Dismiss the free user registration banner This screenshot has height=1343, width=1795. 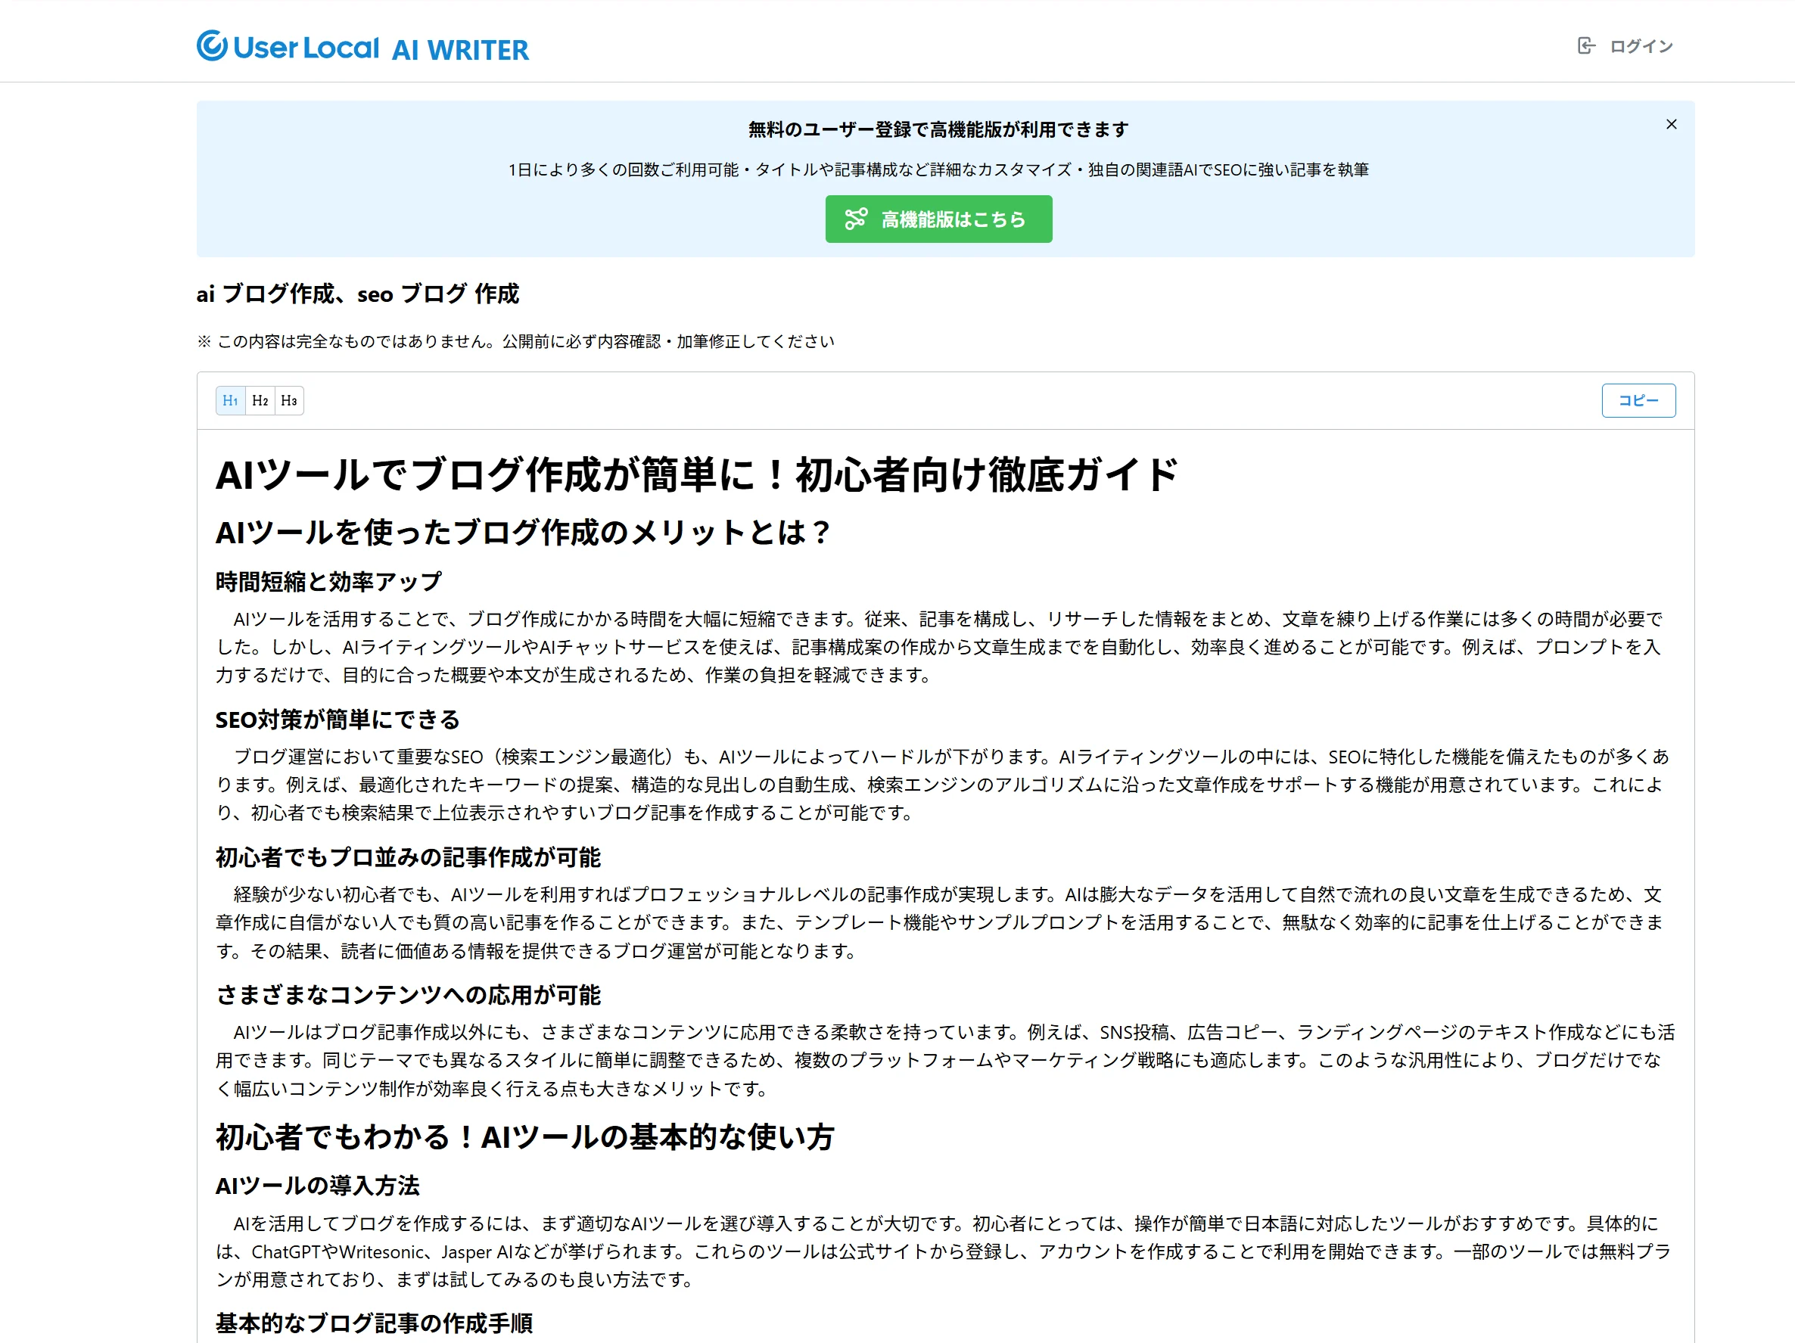(x=1671, y=124)
